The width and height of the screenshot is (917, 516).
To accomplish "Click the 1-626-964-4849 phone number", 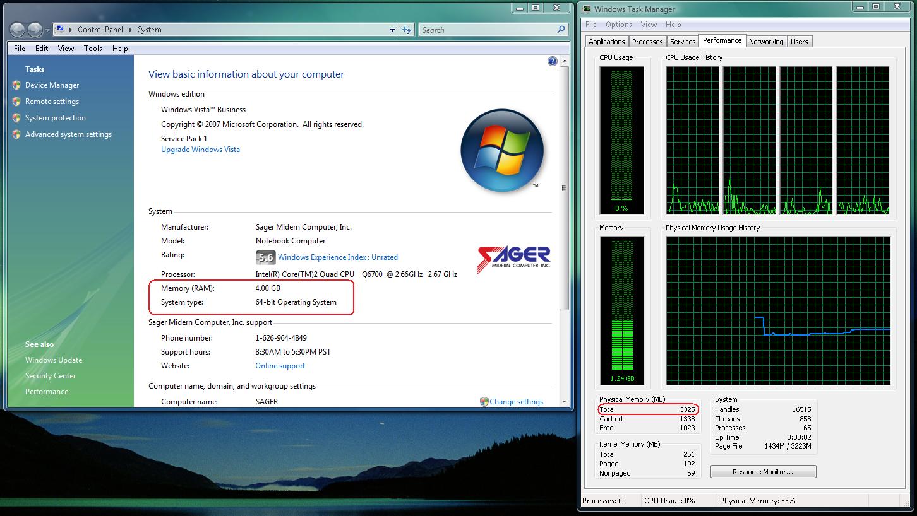I will coord(281,338).
